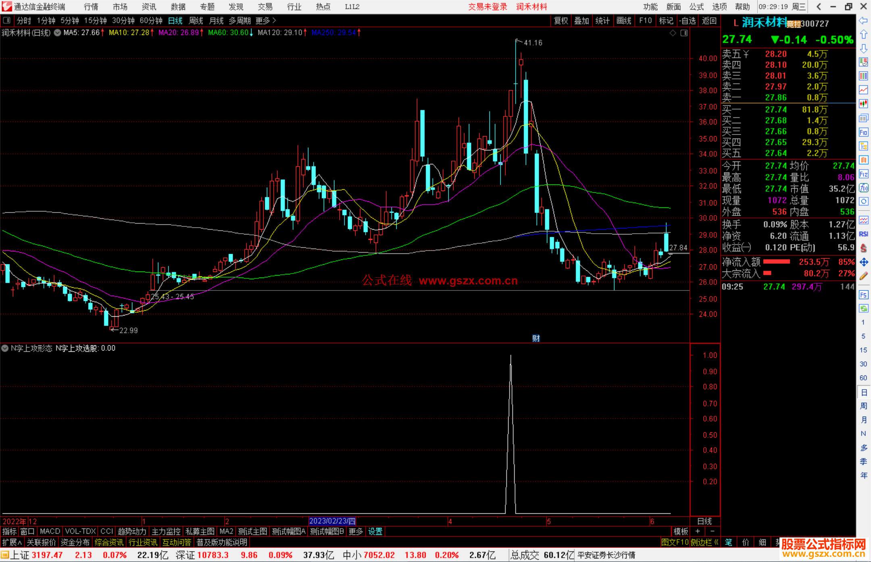Image resolution: width=871 pixels, height=562 pixels.
Task: Click the red line trend chart icon
Action: coord(863,90)
